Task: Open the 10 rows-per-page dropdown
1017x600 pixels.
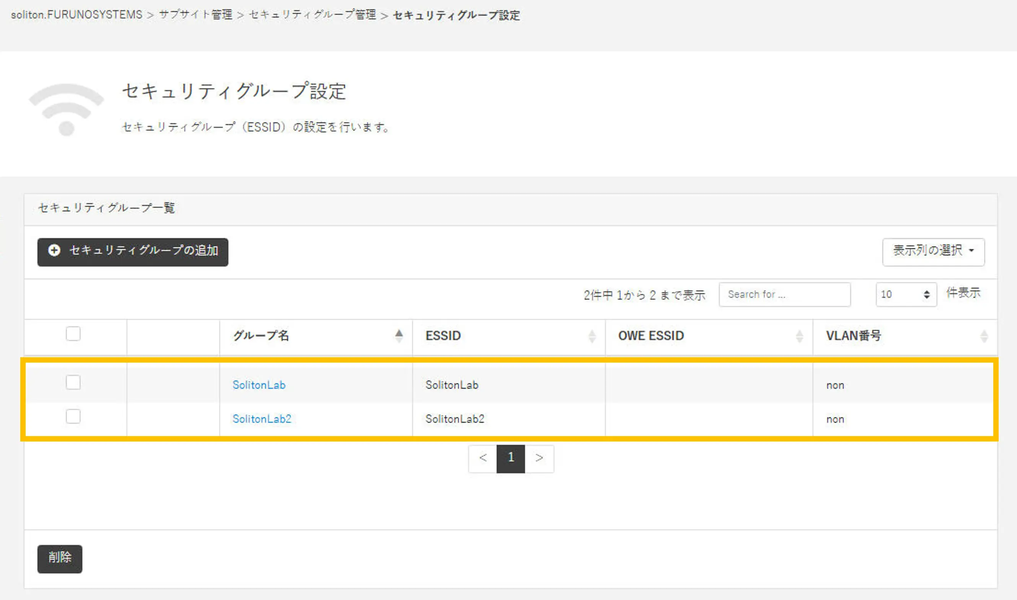Action: click(x=906, y=294)
